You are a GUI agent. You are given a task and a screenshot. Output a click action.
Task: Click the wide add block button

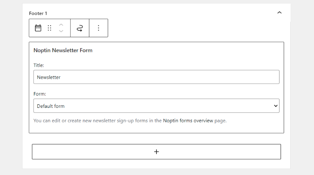coord(156,152)
